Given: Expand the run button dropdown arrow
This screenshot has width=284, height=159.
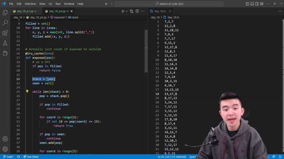Looking at the screenshot, I should (x=126, y=11).
